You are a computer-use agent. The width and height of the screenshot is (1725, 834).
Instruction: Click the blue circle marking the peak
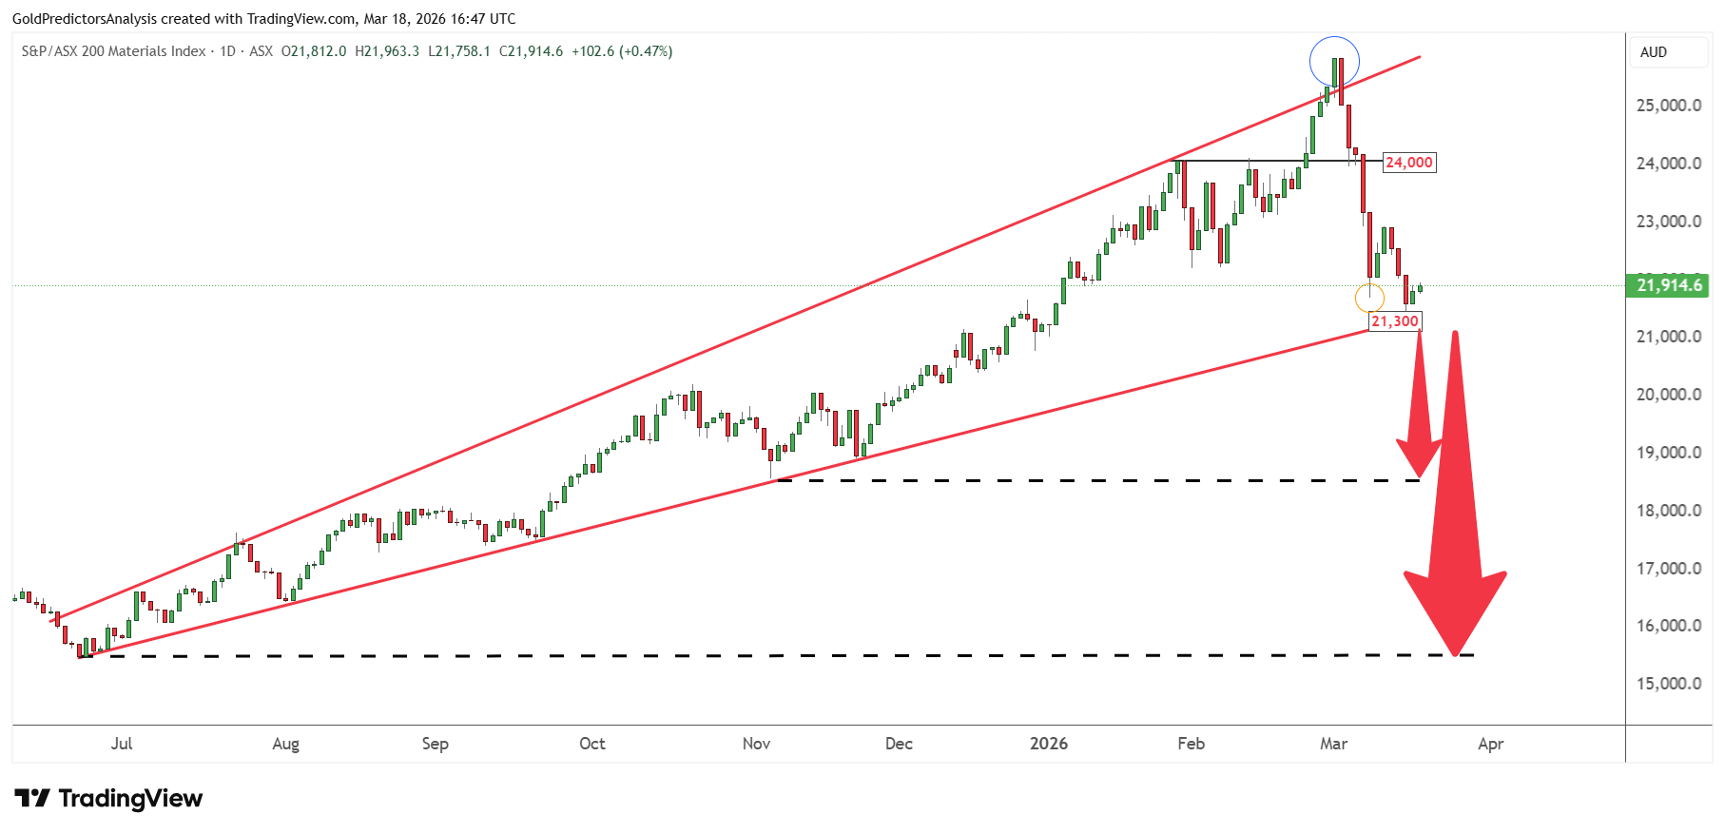point(1334,62)
